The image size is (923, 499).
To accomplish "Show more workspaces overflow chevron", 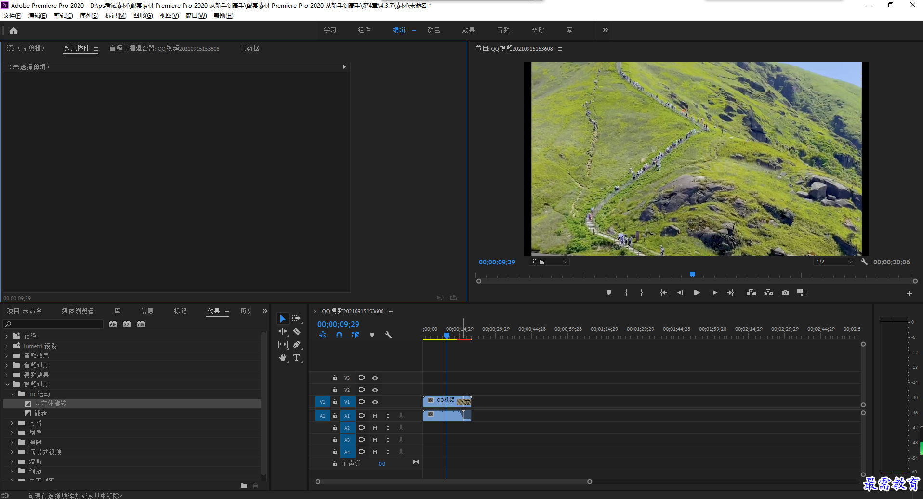I will tap(606, 30).
